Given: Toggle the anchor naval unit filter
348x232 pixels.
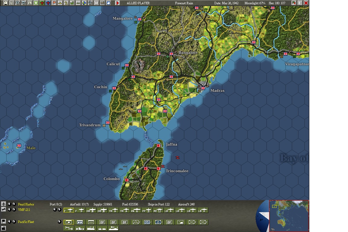Looking at the screenshot, I should [x=158, y=222].
